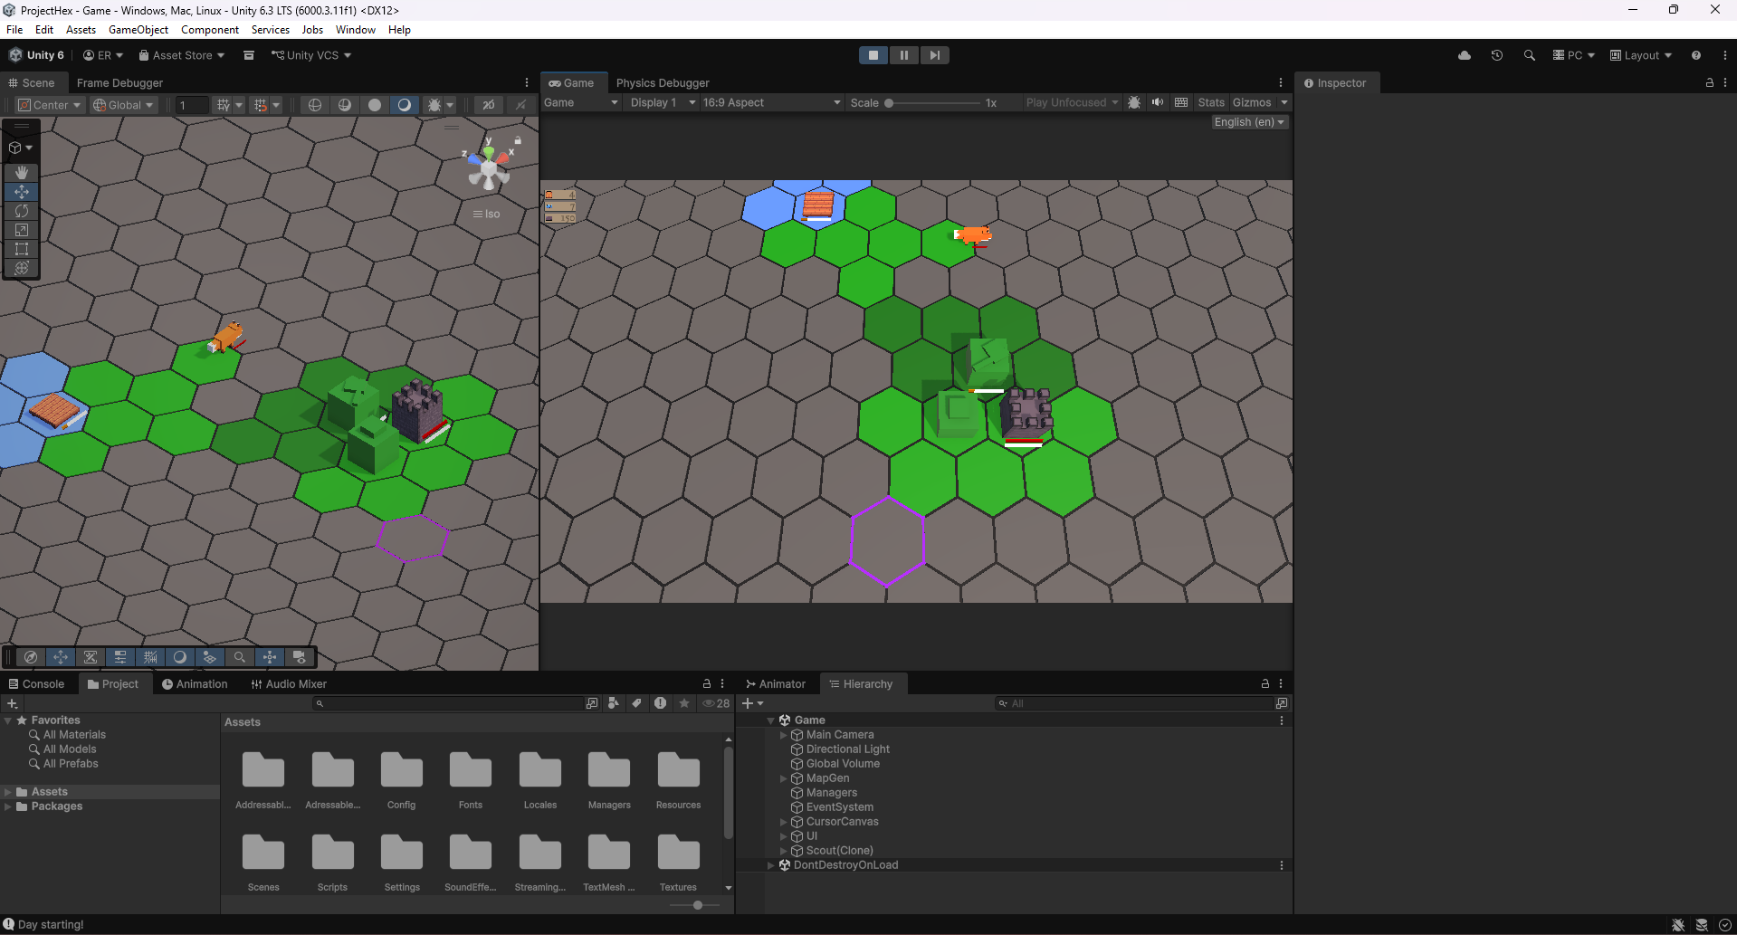Open the Asset Store button
Image resolution: width=1737 pixels, height=935 pixels.
tap(182, 55)
